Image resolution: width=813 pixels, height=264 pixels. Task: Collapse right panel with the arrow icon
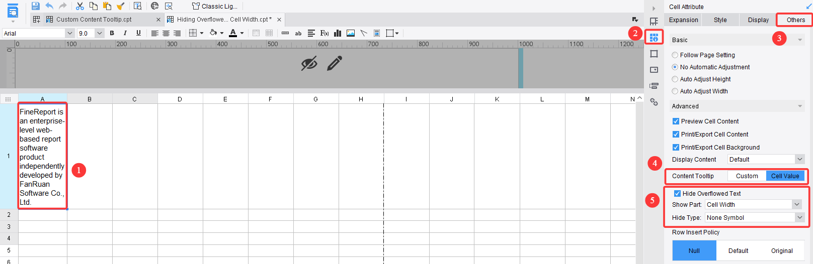pyautogui.click(x=654, y=8)
